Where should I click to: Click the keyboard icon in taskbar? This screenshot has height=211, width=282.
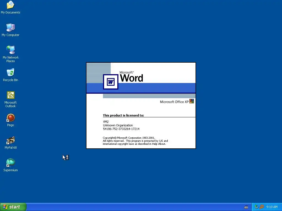(x=246, y=207)
